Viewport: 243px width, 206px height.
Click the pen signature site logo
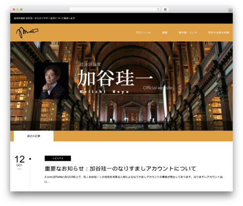(x=27, y=33)
